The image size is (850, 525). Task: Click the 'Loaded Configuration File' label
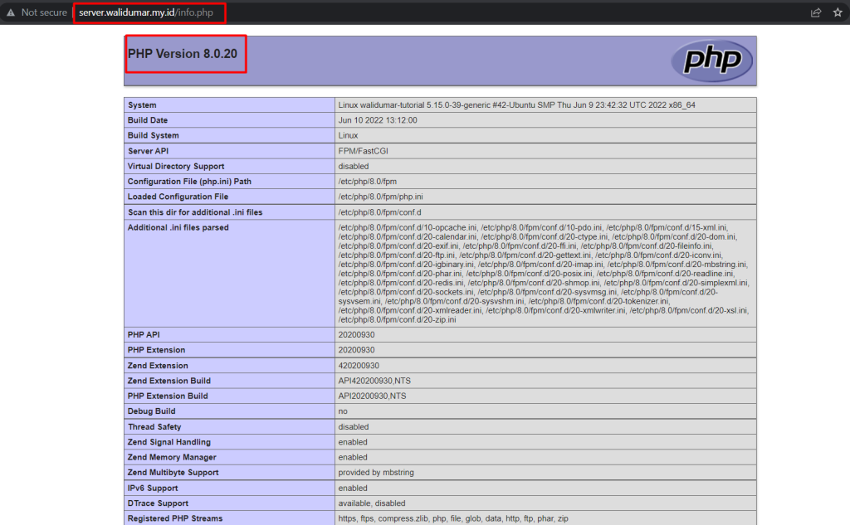(178, 197)
